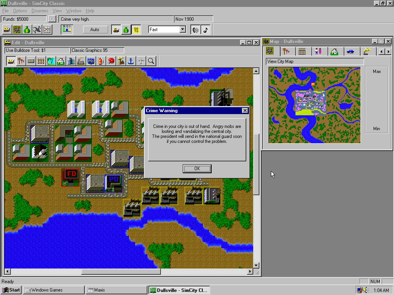Viewport: 394px width, 295px height.
Task: Open the File menu
Action: tap(5, 11)
